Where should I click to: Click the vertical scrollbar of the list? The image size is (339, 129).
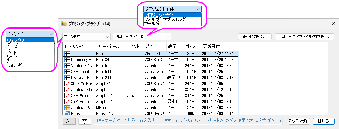click(x=331, y=69)
